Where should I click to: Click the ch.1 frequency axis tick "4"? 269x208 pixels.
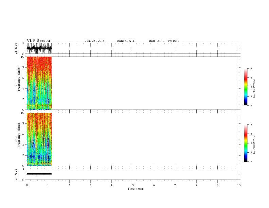pyautogui.click(x=23, y=89)
